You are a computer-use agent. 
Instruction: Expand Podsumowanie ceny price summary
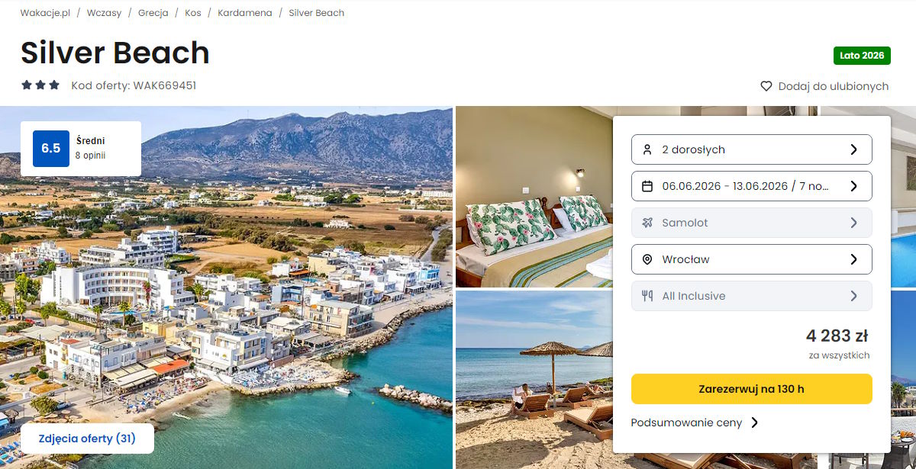click(695, 422)
